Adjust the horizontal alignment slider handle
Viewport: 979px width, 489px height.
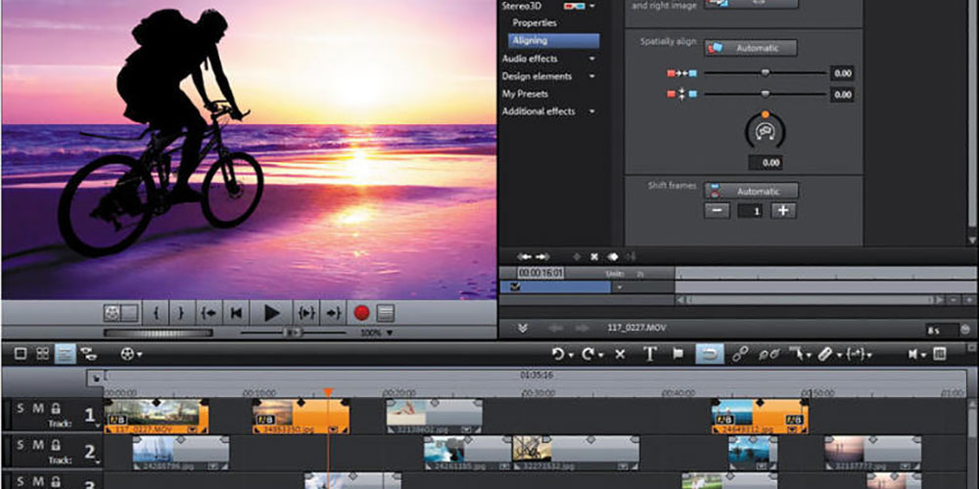coord(765,73)
